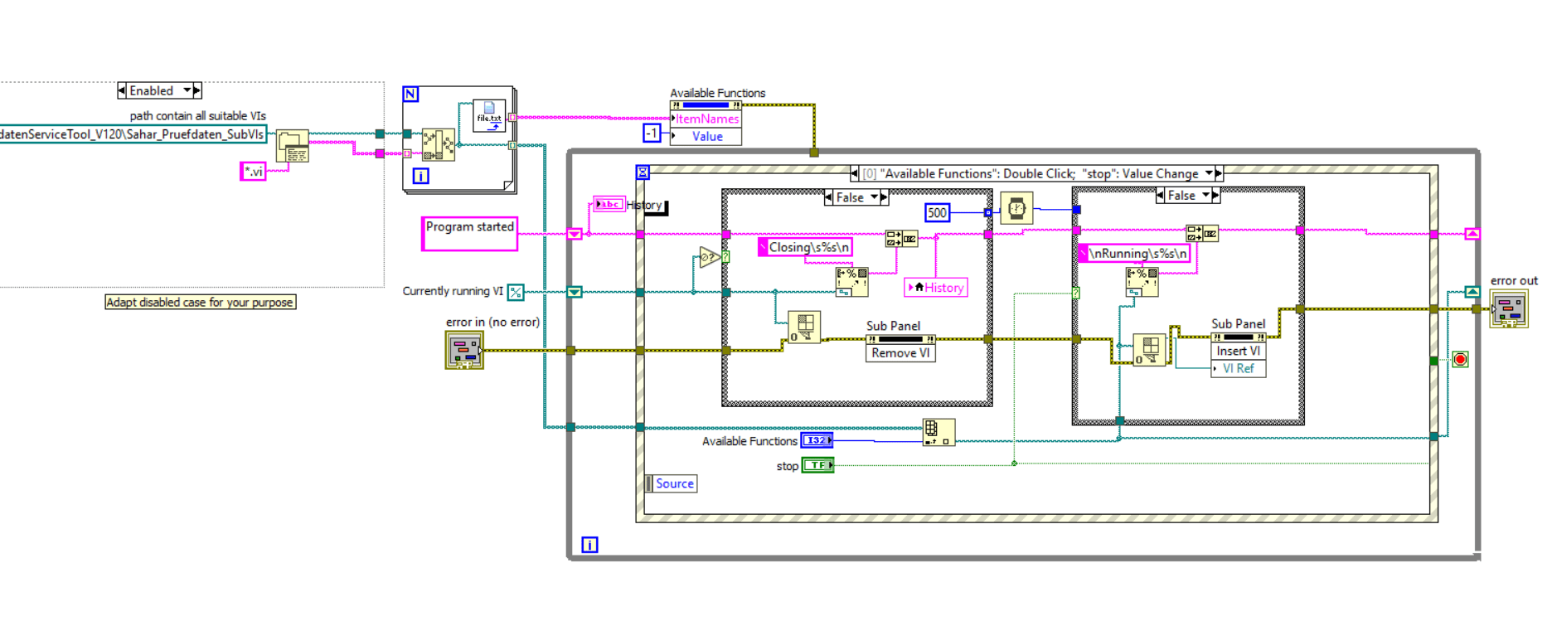Click the ItemNames property of Available Functions
1552x626 pixels.
coord(706,119)
